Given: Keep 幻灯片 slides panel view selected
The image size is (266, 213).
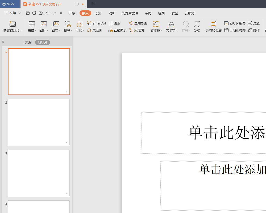Looking at the screenshot, I should click(x=42, y=42).
